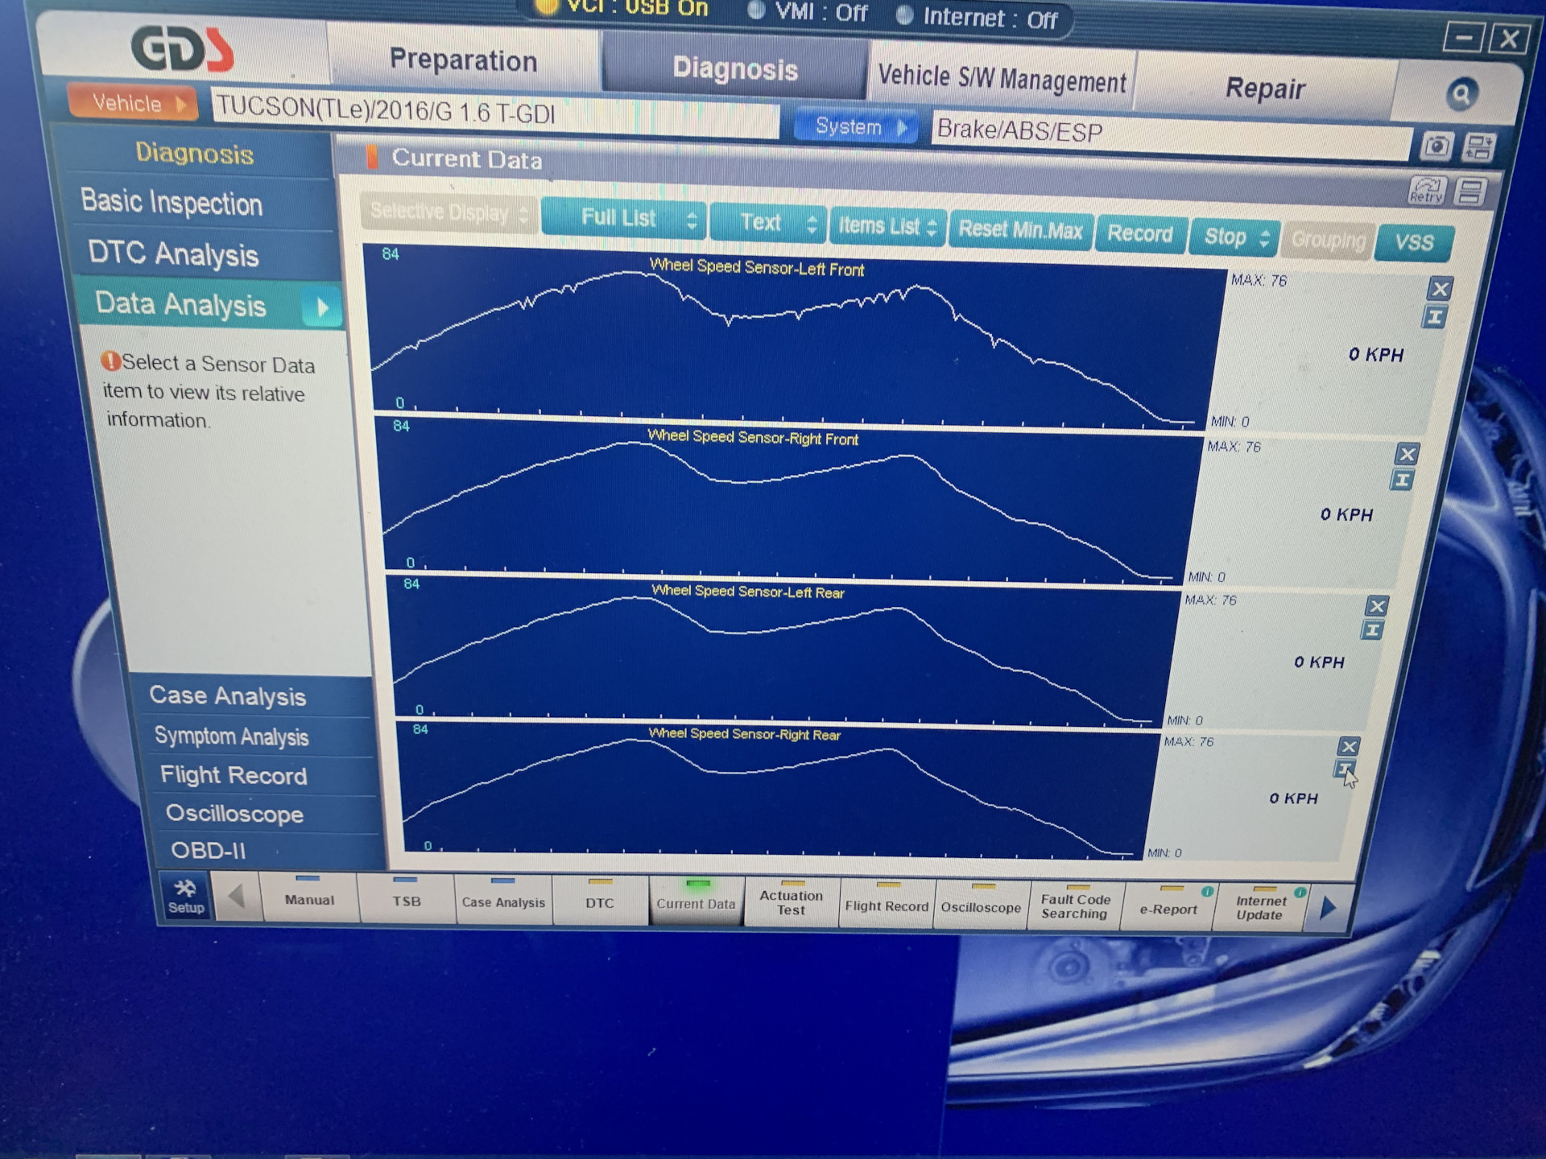Open the Text display mode dropdown
Viewport: 1546px width, 1159px height.
[x=767, y=222]
